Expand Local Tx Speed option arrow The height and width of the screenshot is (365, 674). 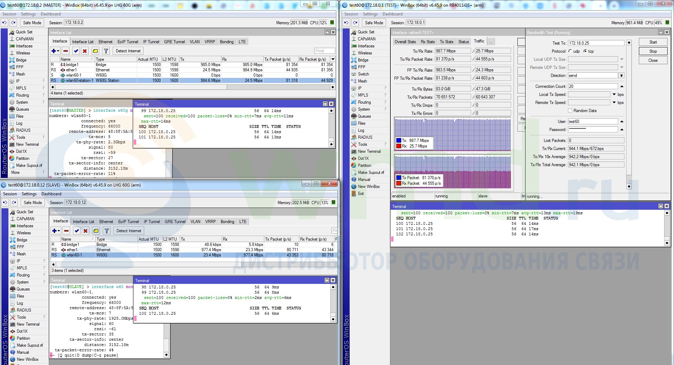coord(614,94)
